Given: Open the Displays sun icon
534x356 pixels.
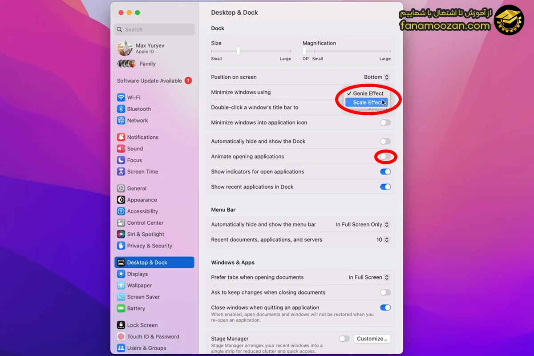Looking at the screenshot, I should point(121,274).
